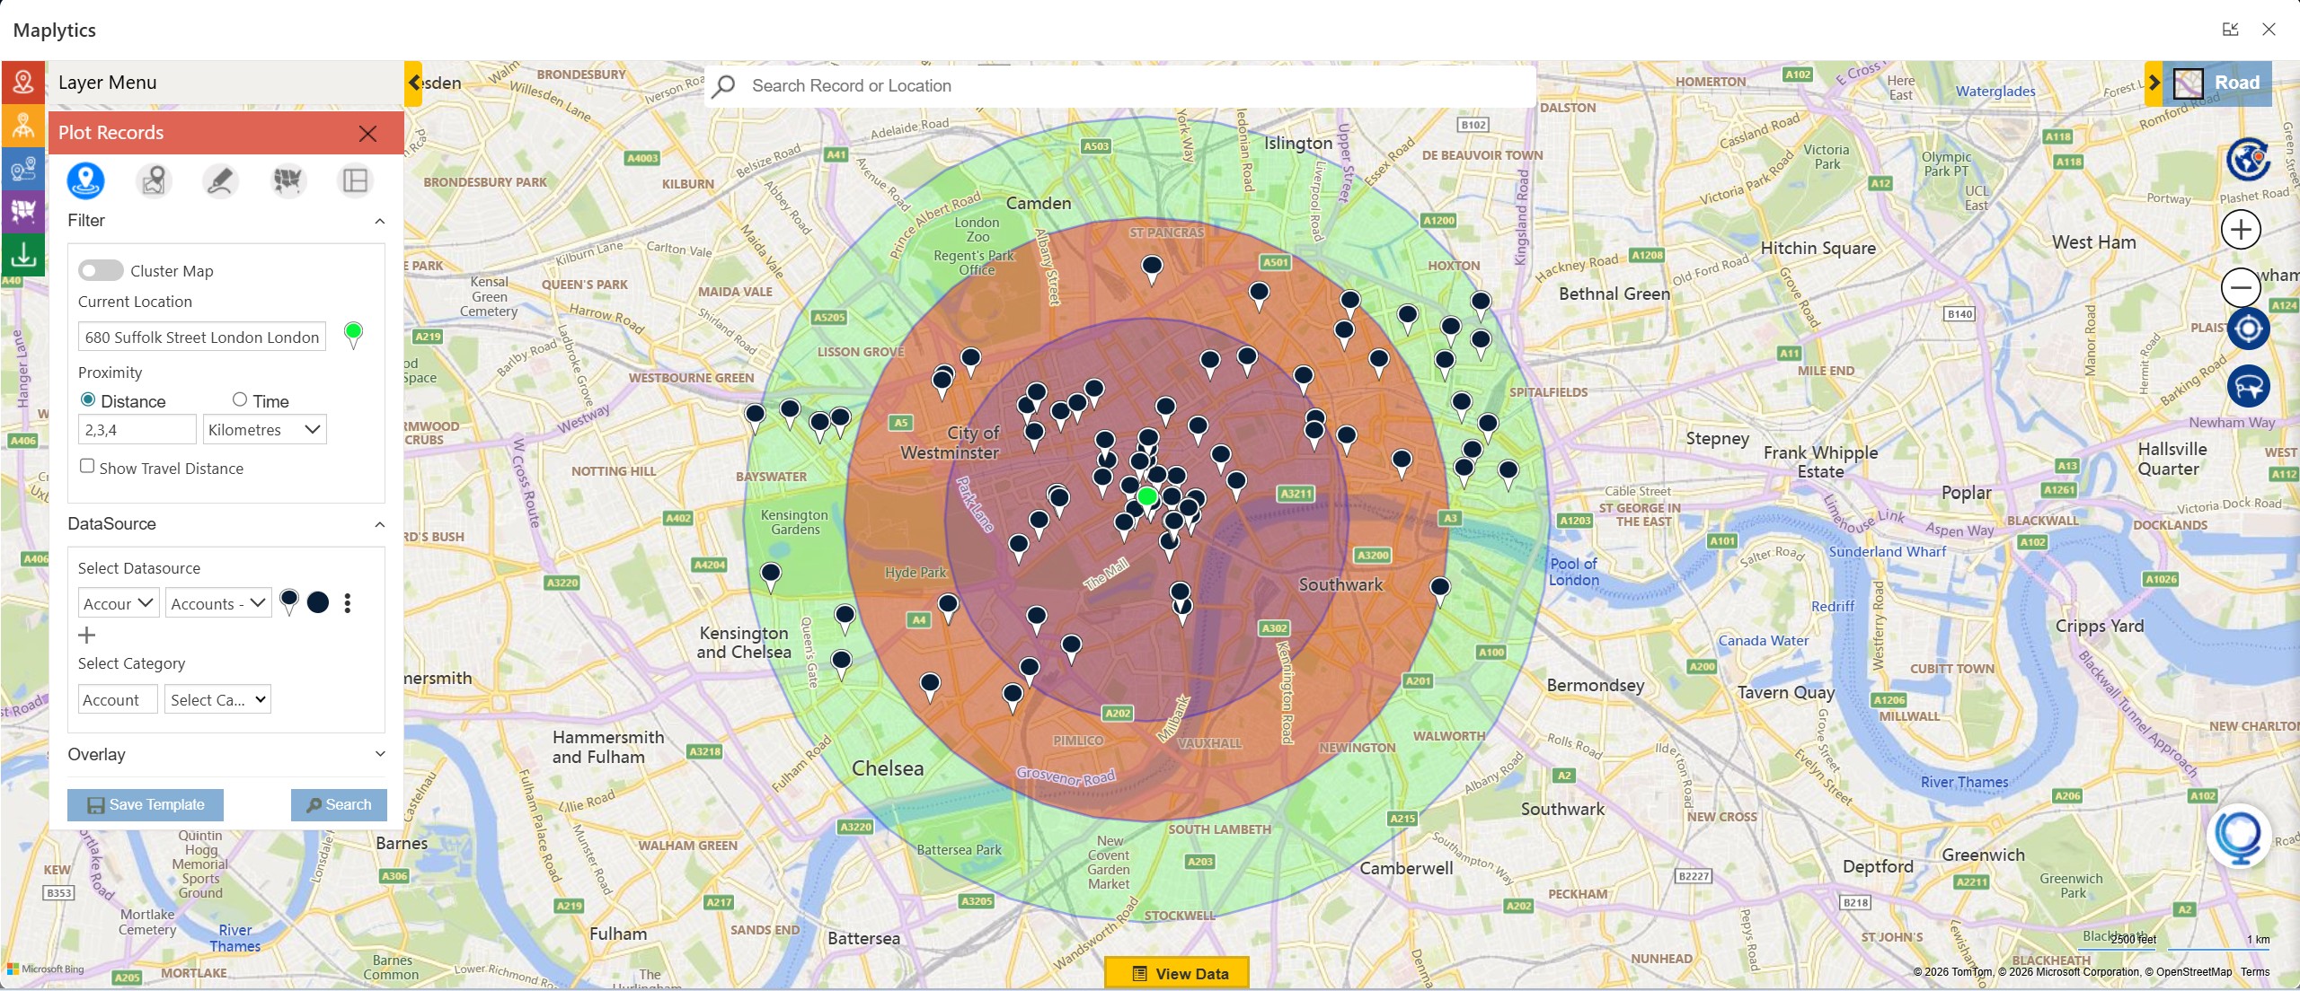The width and height of the screenshot is (2300, 991).
Task: Open the Plot Records tool in the sidebar
Action: (23, 82)
